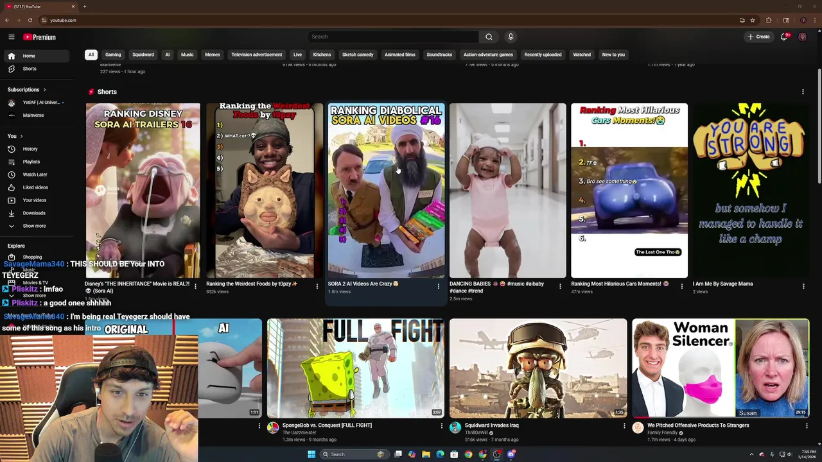The width and height of the screenshot is (822, 462).
Task: Open the Woman Silencer video thumbnail
Action: 721,368
